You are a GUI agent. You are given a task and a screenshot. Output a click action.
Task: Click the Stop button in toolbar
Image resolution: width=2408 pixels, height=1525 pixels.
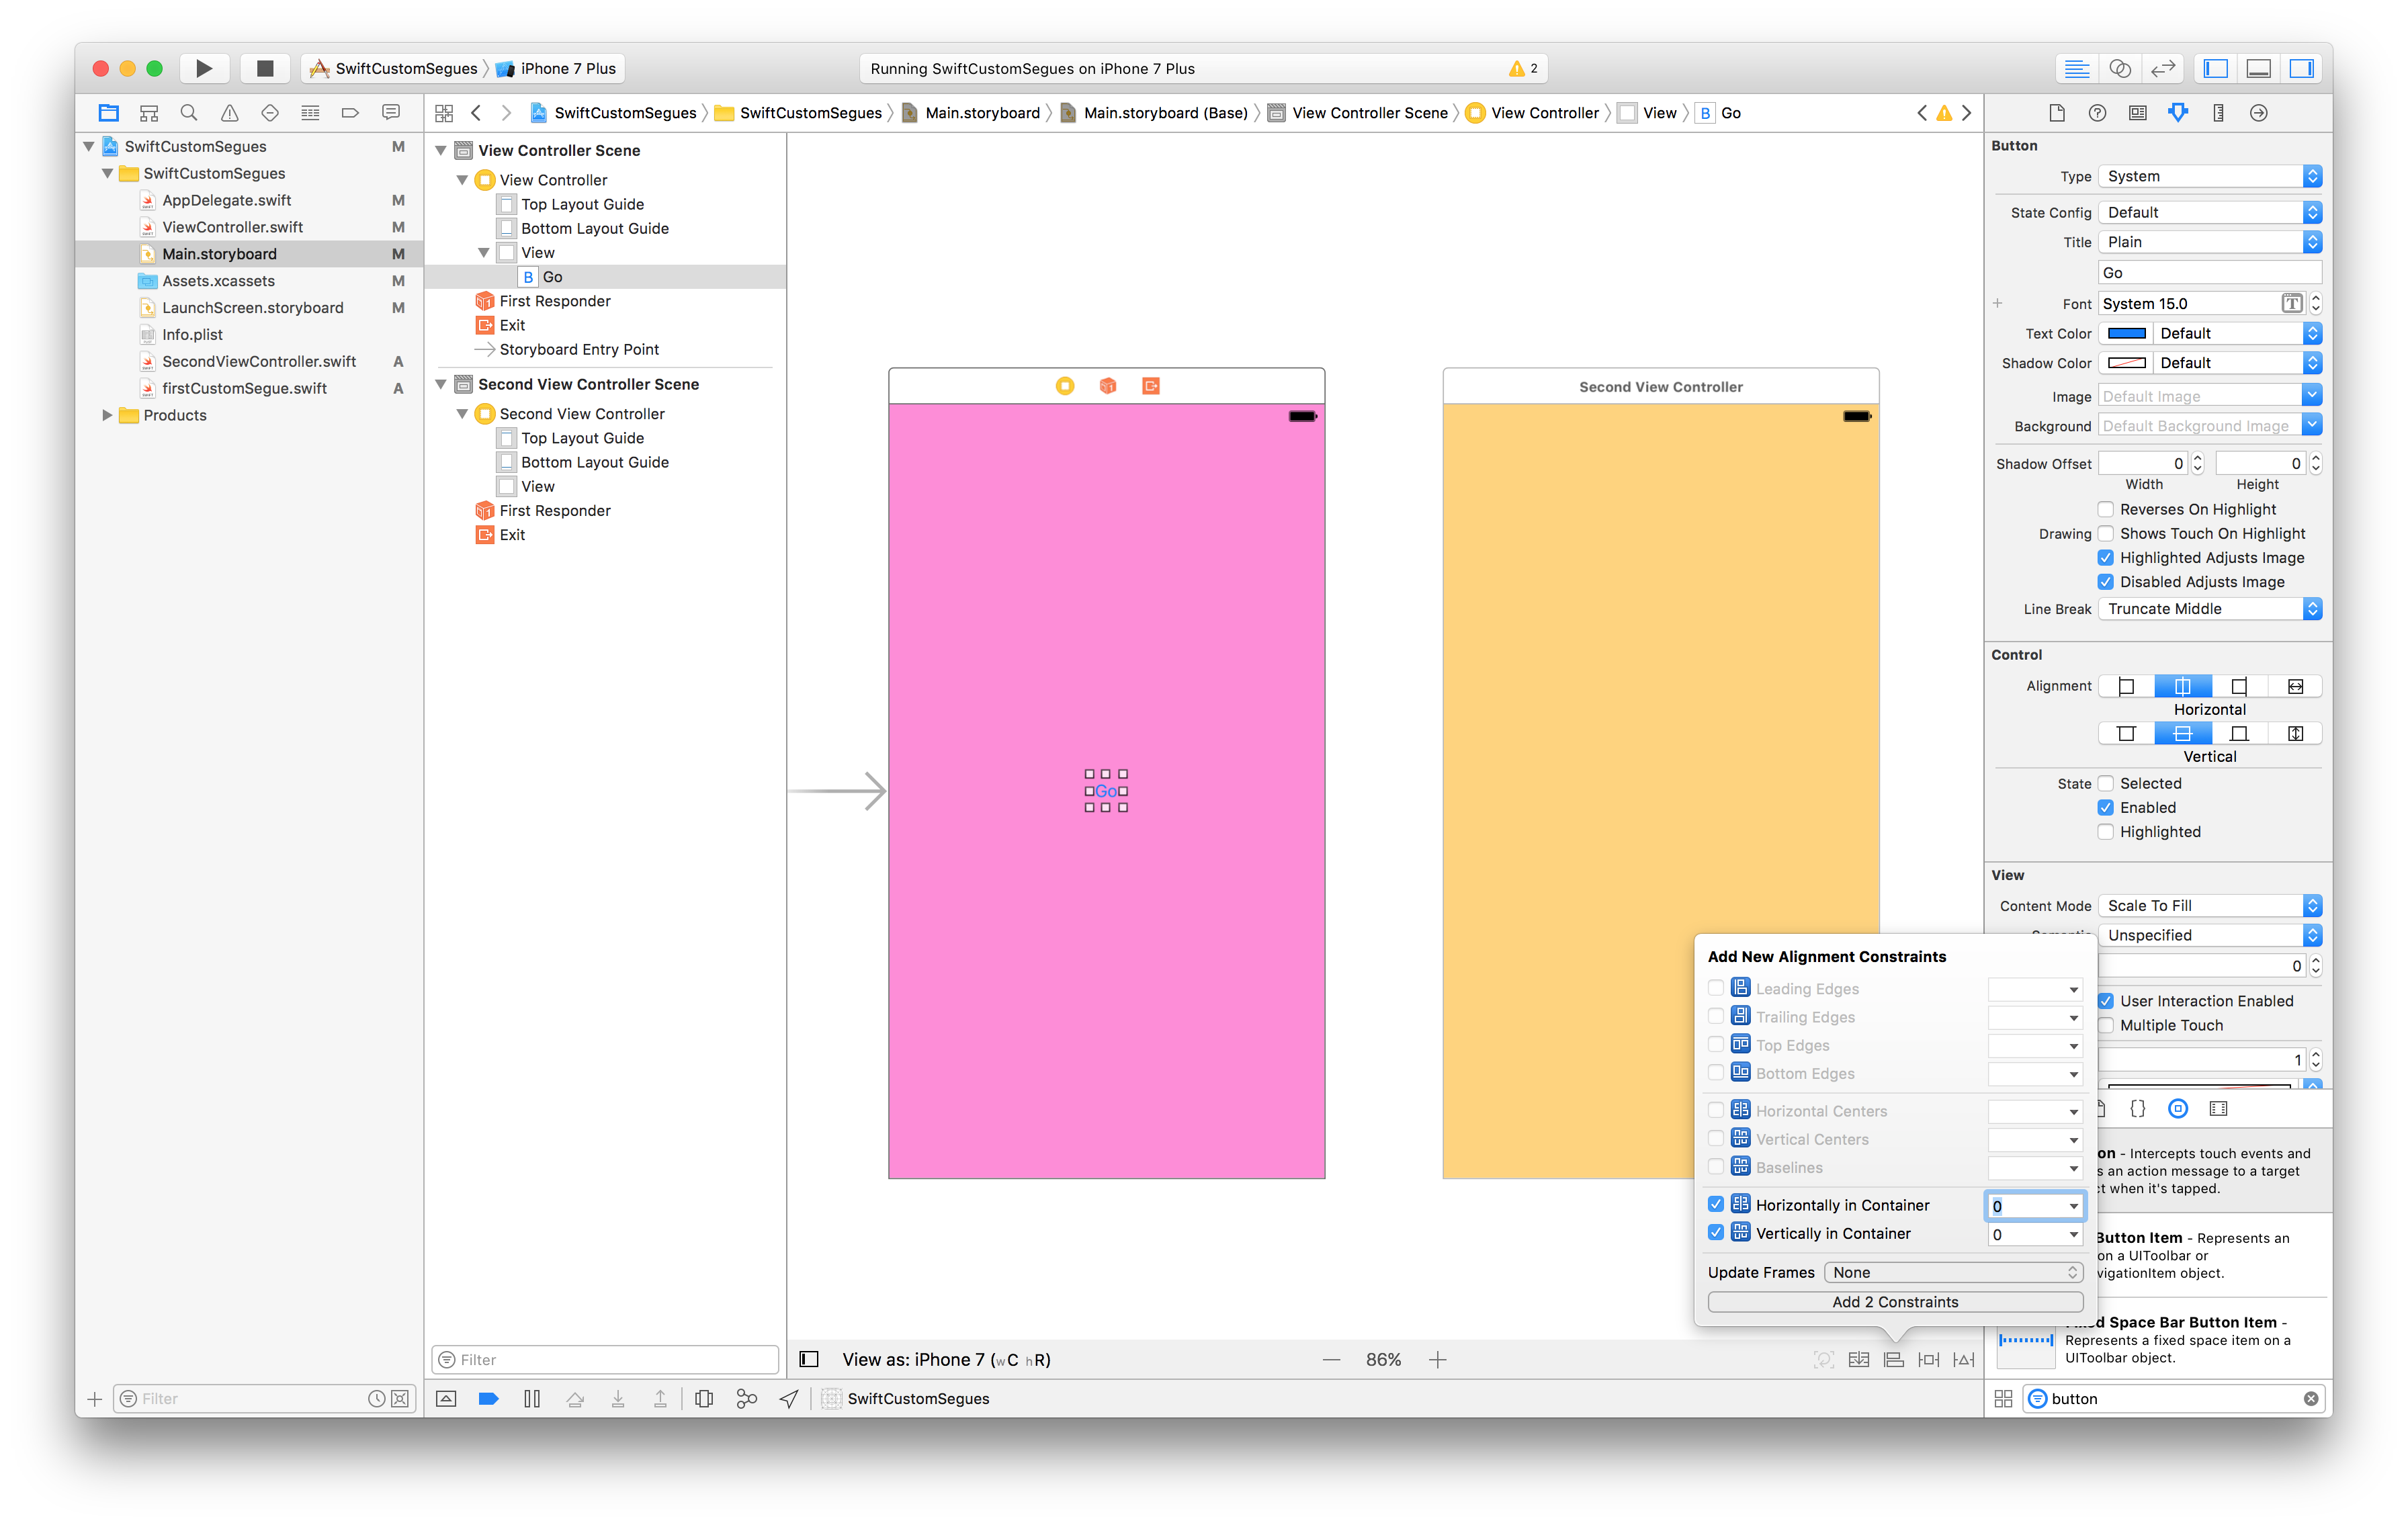point(264,68)
